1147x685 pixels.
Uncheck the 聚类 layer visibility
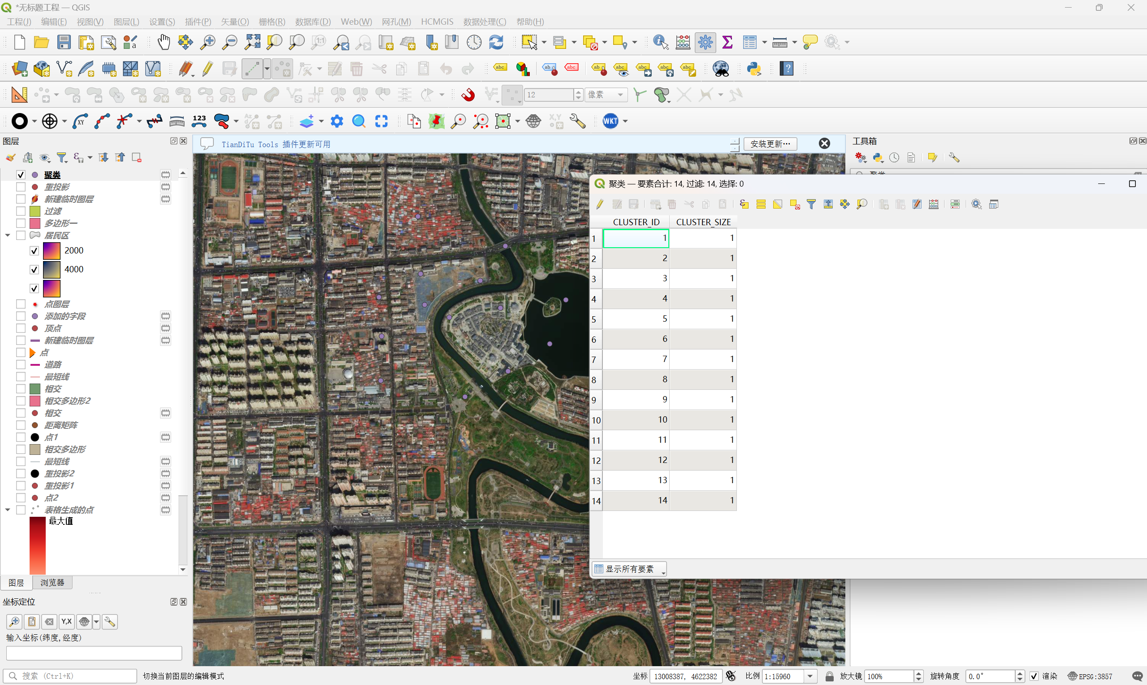pos(21,175)
